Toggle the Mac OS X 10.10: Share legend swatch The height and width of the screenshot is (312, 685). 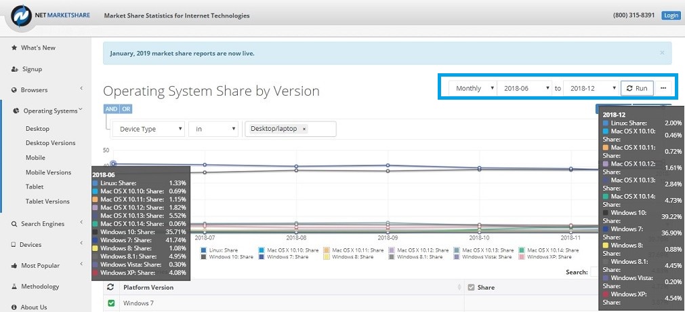[x=262, y=250]
